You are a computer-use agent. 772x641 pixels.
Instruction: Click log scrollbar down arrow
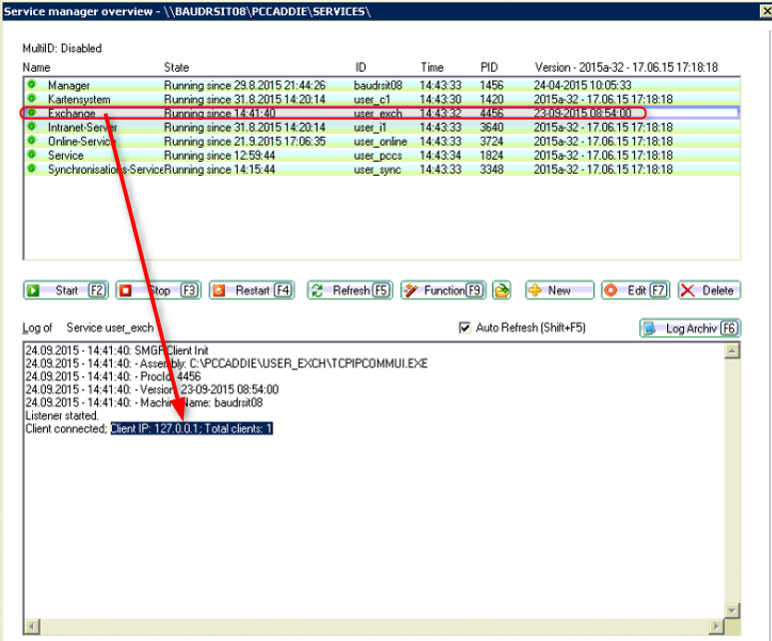pos(733,610)
